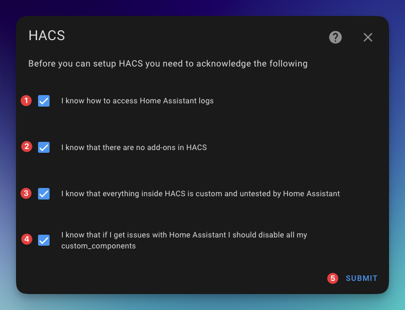This screenshot has width=405, height=310.
Task: Click the red number 2 badge
Action: point(26,147)
